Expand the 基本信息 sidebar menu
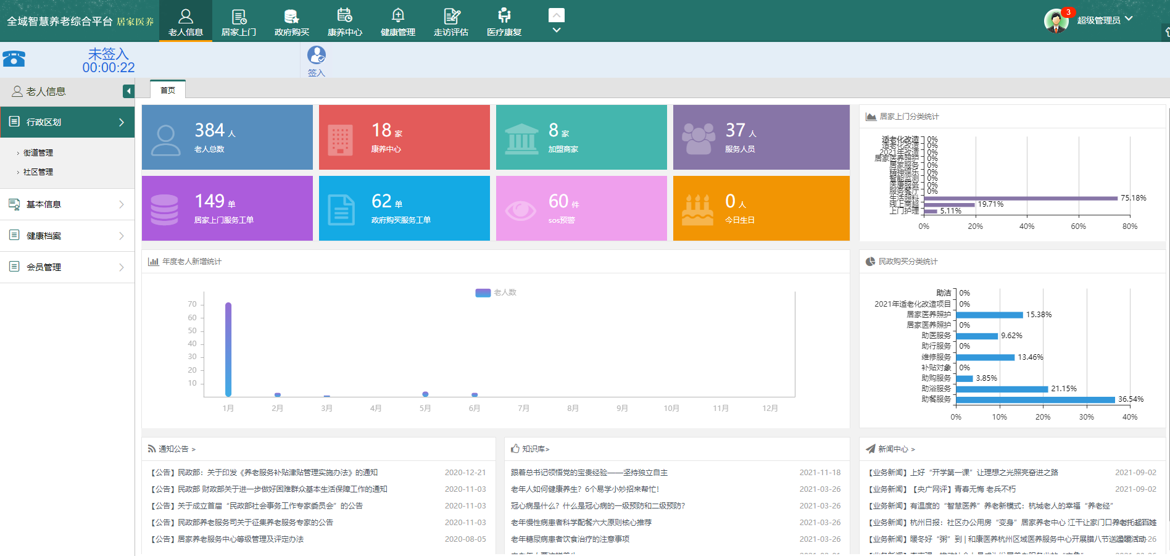Viewport: 1170px width, 556px height. tap(67, 204)
